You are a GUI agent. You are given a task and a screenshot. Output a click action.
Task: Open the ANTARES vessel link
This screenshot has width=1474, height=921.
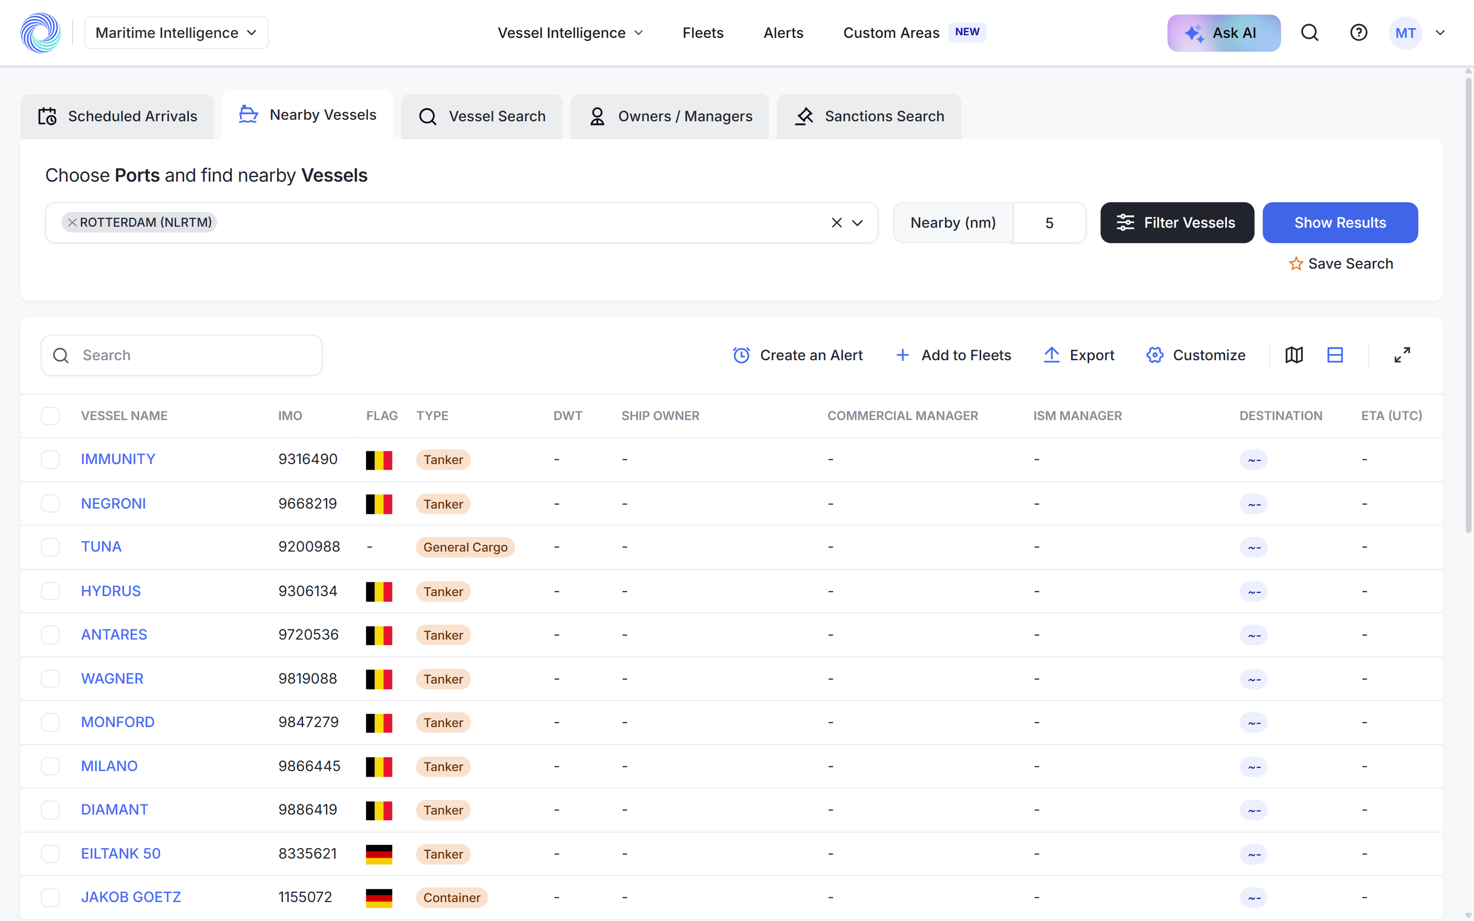point(114,634)
